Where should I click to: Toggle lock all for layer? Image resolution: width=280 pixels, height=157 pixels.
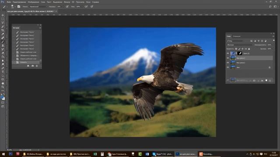tap(249, 49)
